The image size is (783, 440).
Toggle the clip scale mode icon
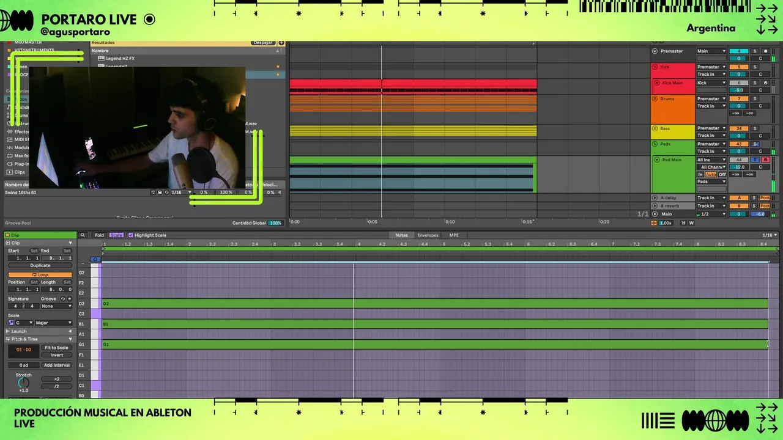pyautogui.click(x=11, y=323)
